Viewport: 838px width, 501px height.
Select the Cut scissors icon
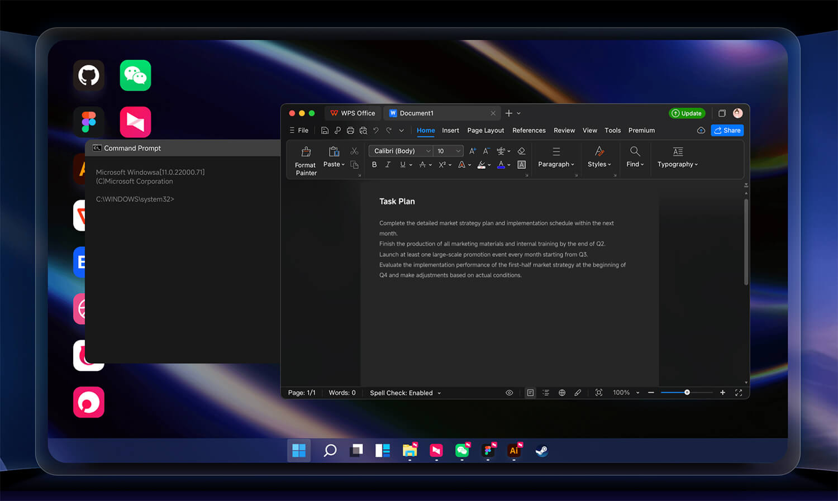(354, 151)
